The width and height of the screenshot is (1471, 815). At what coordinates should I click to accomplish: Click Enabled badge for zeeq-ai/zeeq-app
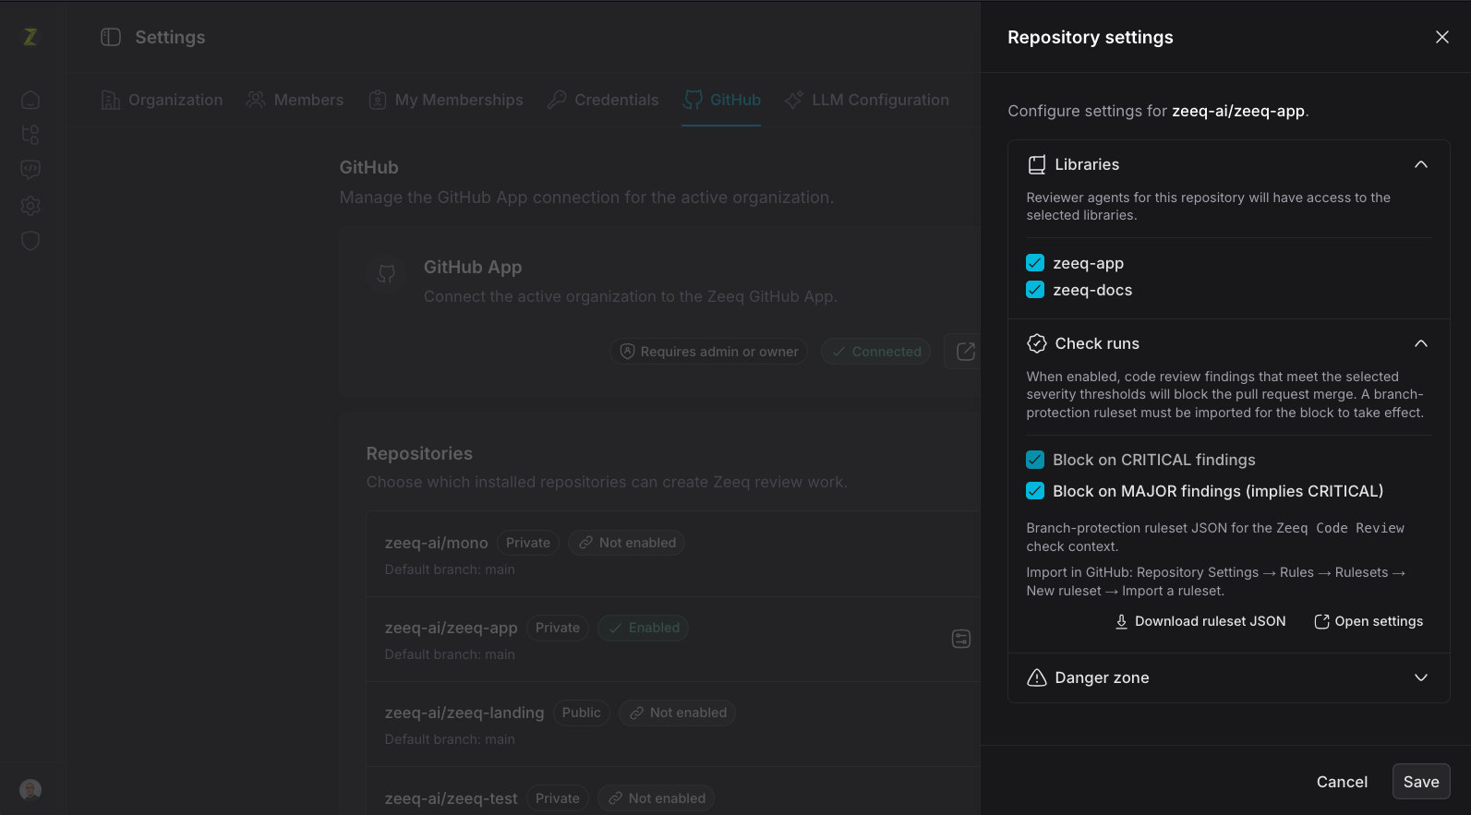644,628
